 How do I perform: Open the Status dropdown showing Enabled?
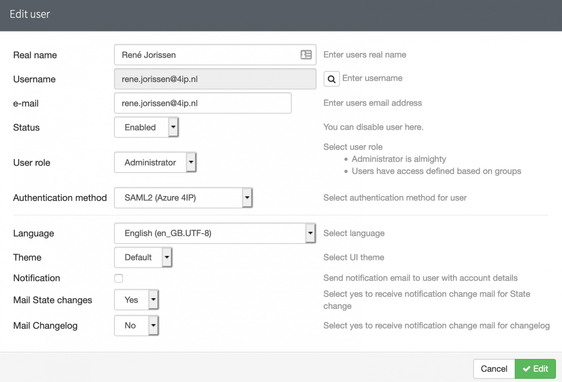coord(146,127)
